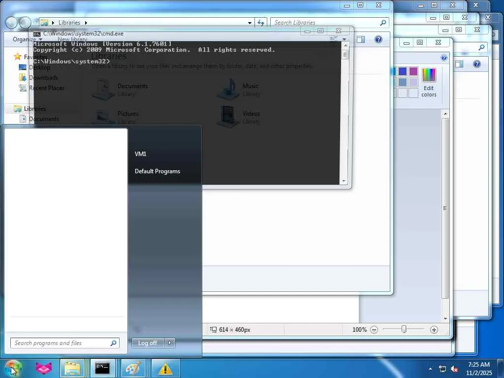Refresh the Libraries window
Screen dimensions: 504x378
tap(261, 23)
